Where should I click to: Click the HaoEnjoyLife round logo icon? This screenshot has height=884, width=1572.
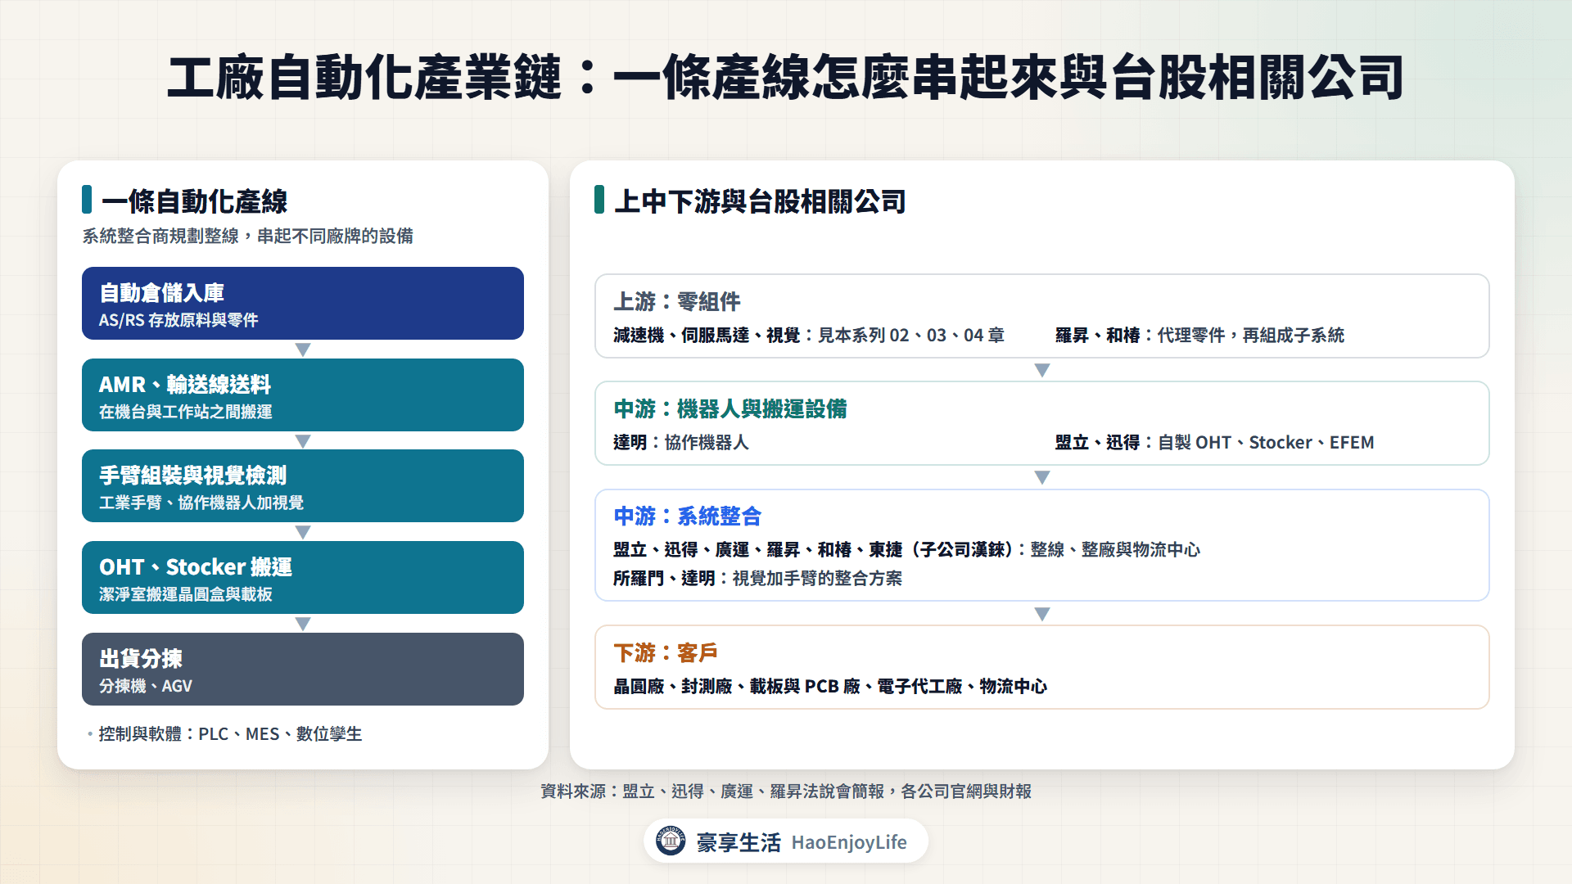point(671,841)
